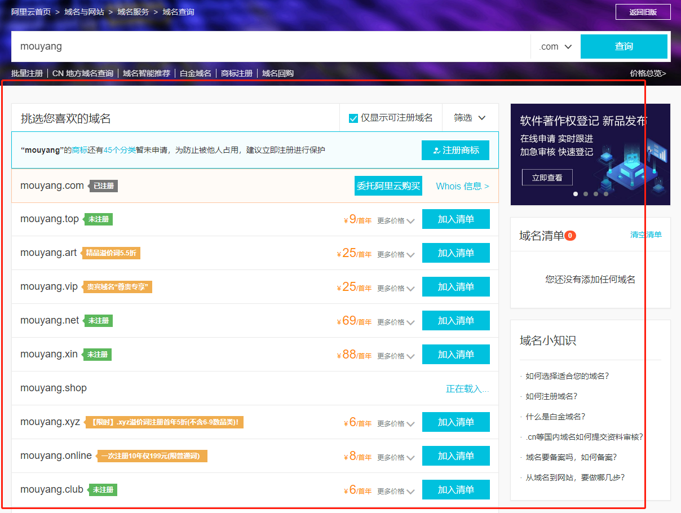Viewport: 681px width, 513px height.
Task: Select the 白金域名 menu item
Action: (195, 73)
